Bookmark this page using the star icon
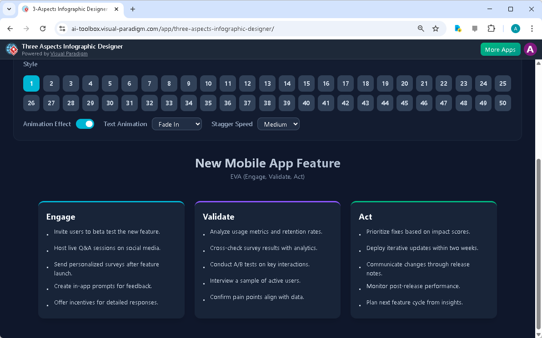Screen dimensions: 542x338 pos(436,28)
